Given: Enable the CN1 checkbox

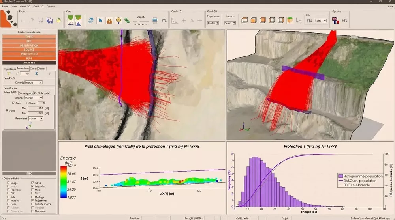Looking at the screenshot, I should (8, 193).
